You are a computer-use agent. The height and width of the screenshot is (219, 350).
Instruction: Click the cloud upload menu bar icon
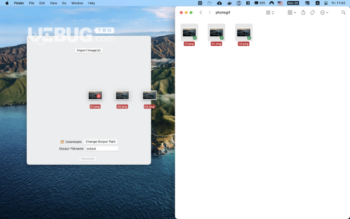point(219,3)
